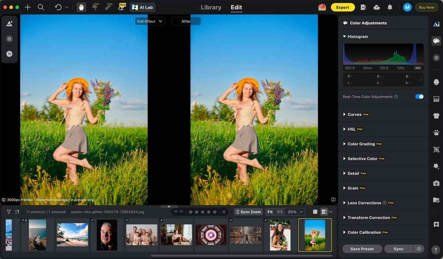Toggle the first flag in rating bar

176,212
